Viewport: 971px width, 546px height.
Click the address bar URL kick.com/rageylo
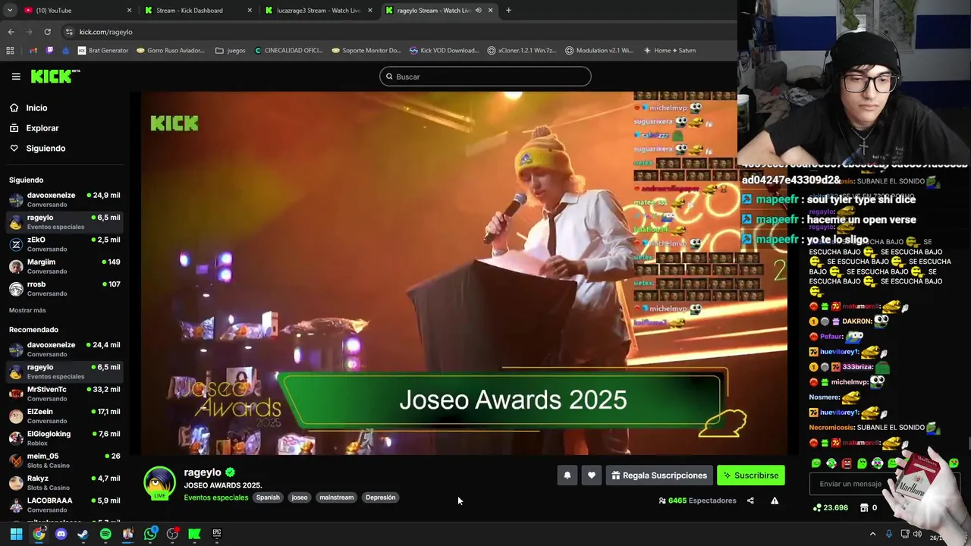[105, 32]
